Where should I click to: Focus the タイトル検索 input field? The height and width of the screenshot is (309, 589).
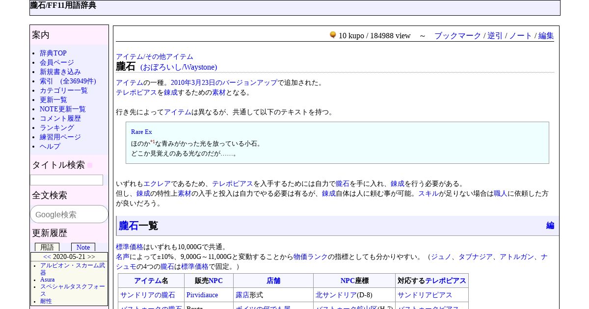click(66, 180)
